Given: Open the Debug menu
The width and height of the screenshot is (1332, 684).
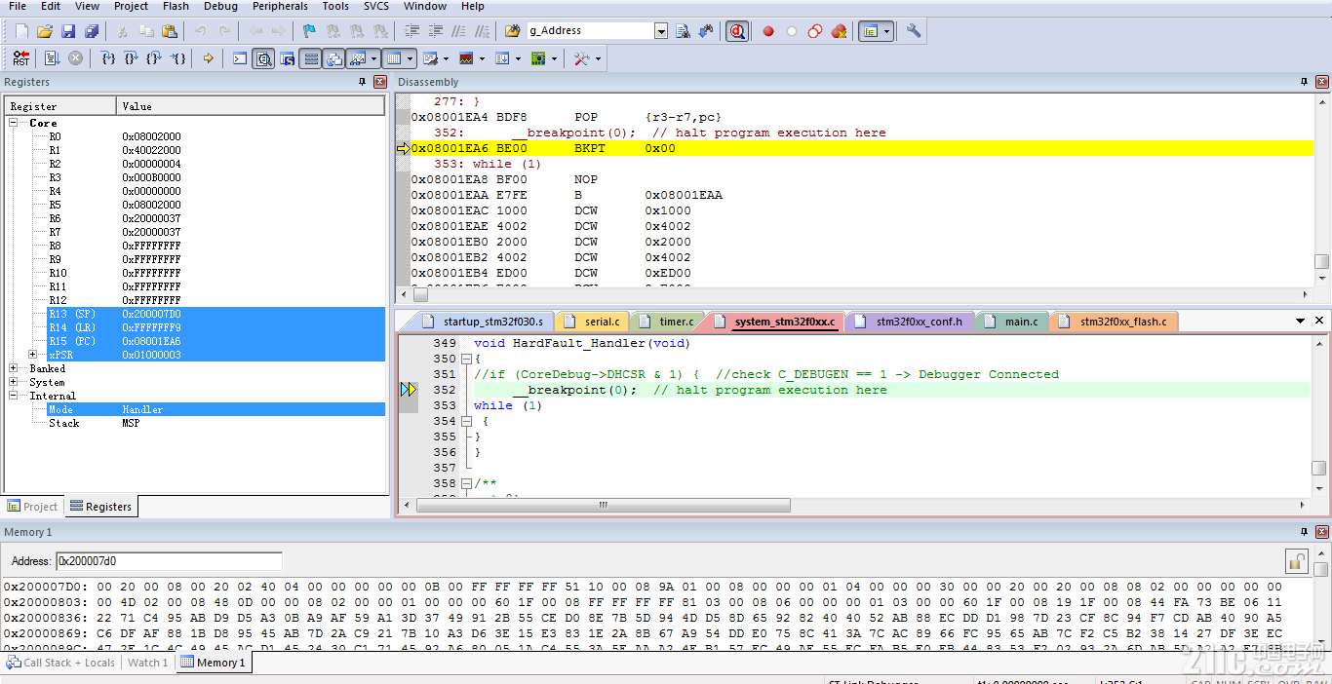Looking at the screenshot, I should pyautogui.click(x=220, y=7).
